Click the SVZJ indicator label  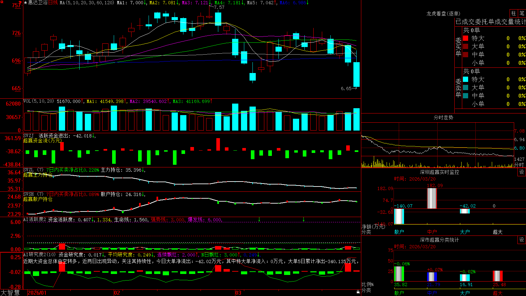click(x=28, y=136)
